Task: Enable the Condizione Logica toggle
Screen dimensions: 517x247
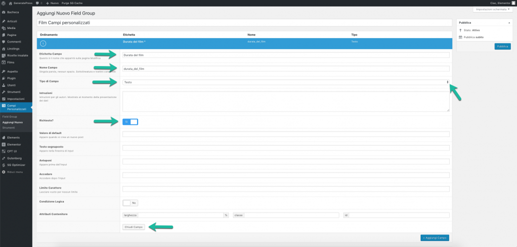Action: 130,203
